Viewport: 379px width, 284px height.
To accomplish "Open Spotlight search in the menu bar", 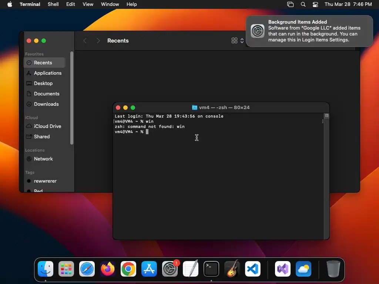I will [x=303, y=4].
